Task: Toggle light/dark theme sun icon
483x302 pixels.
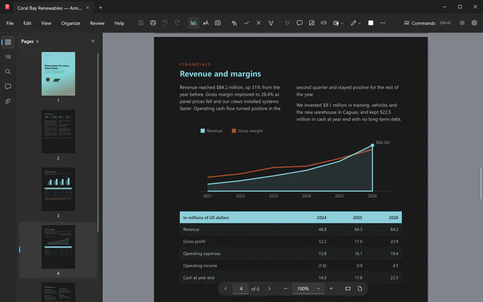Action: (x=462, y=23)
